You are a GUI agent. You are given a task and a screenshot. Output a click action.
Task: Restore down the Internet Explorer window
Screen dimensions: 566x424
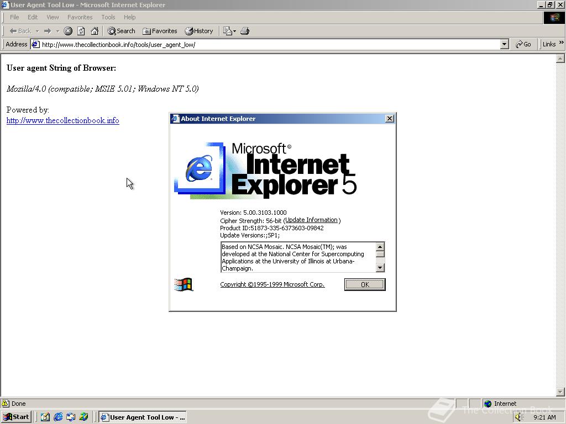coord(550,4)
